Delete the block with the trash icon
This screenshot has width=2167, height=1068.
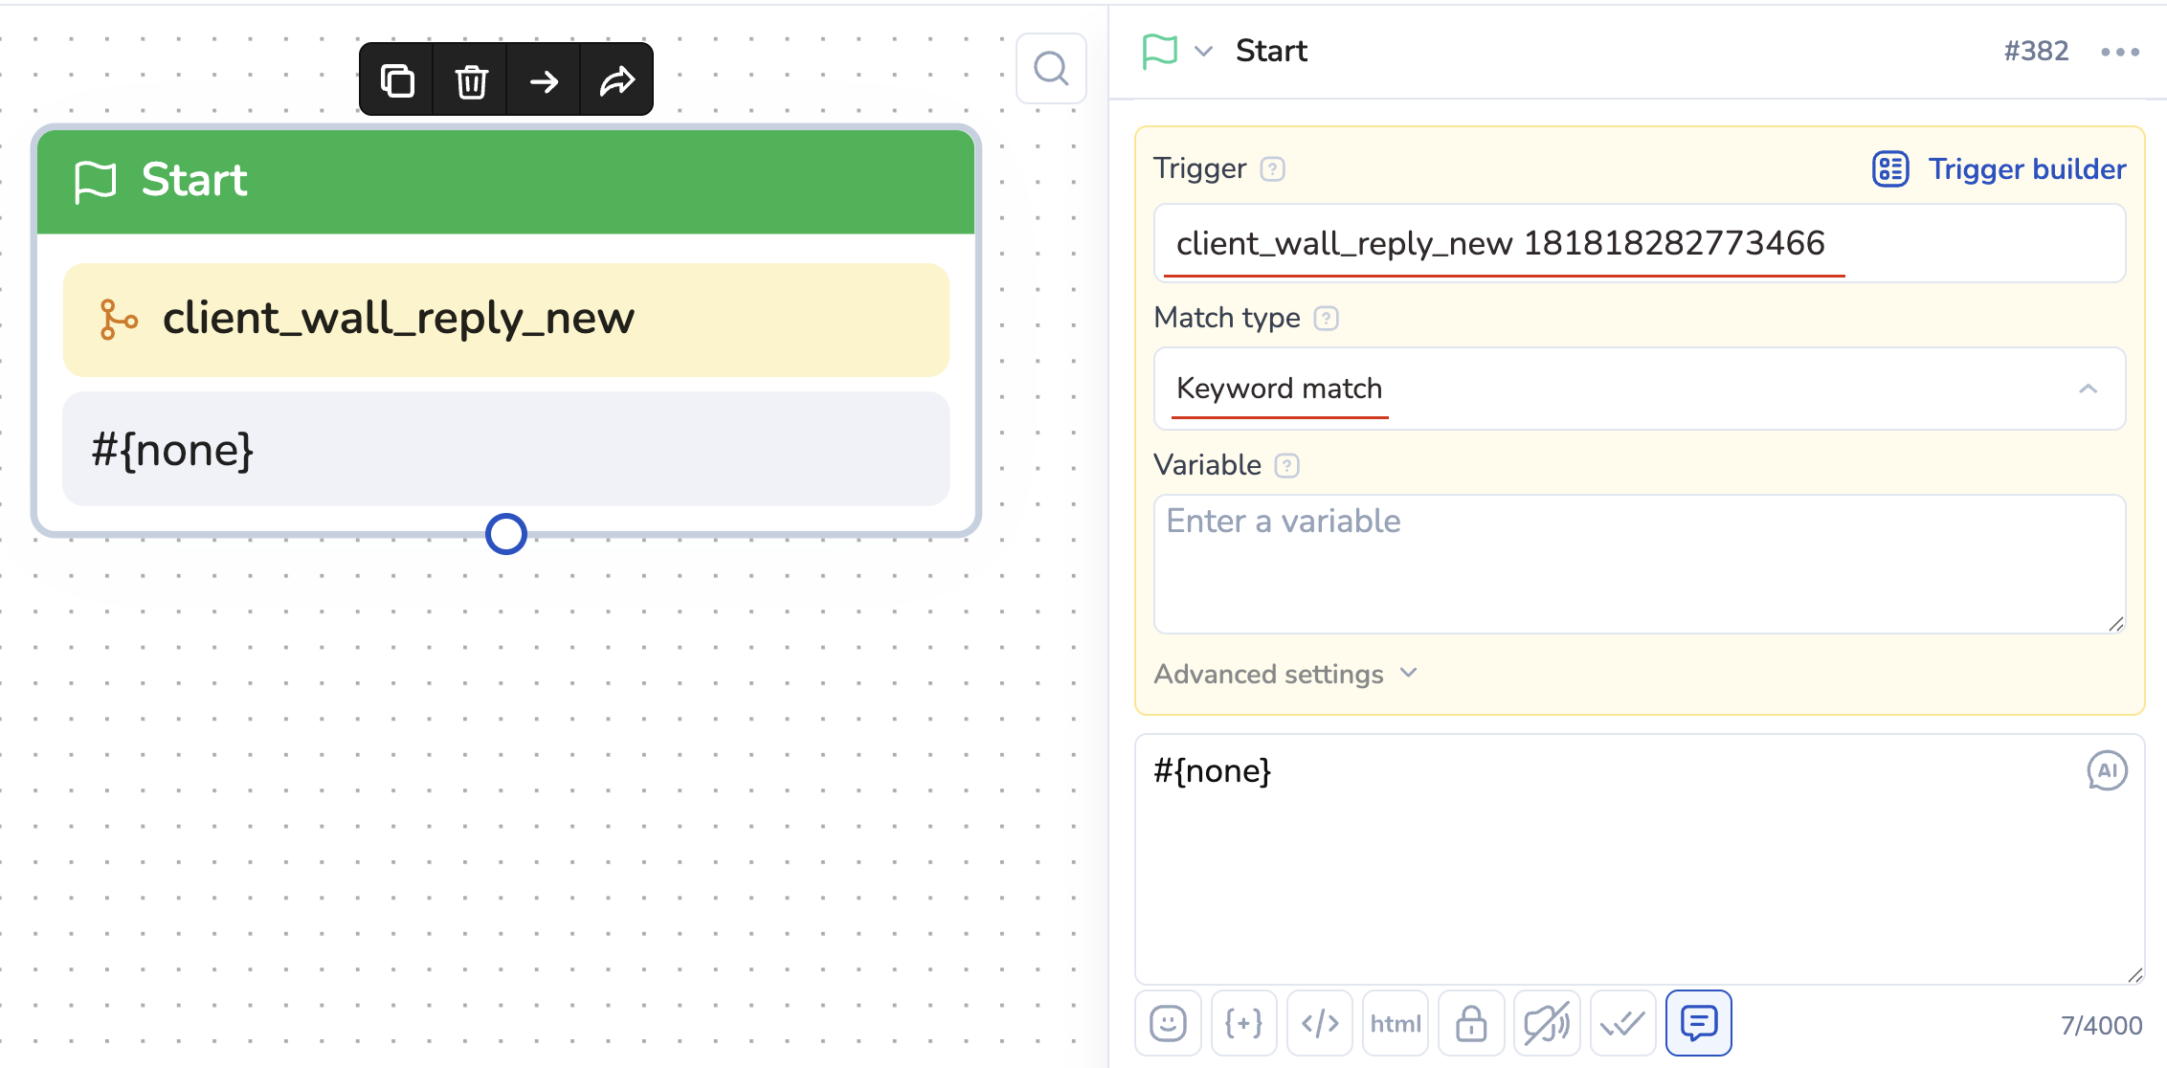point(471,80)
